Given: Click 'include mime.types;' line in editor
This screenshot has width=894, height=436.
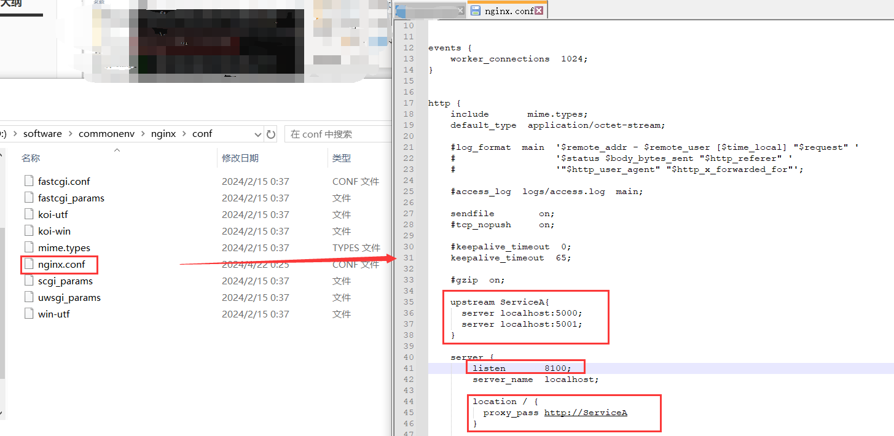Looking at the screenshot, I should pos(519,114).
